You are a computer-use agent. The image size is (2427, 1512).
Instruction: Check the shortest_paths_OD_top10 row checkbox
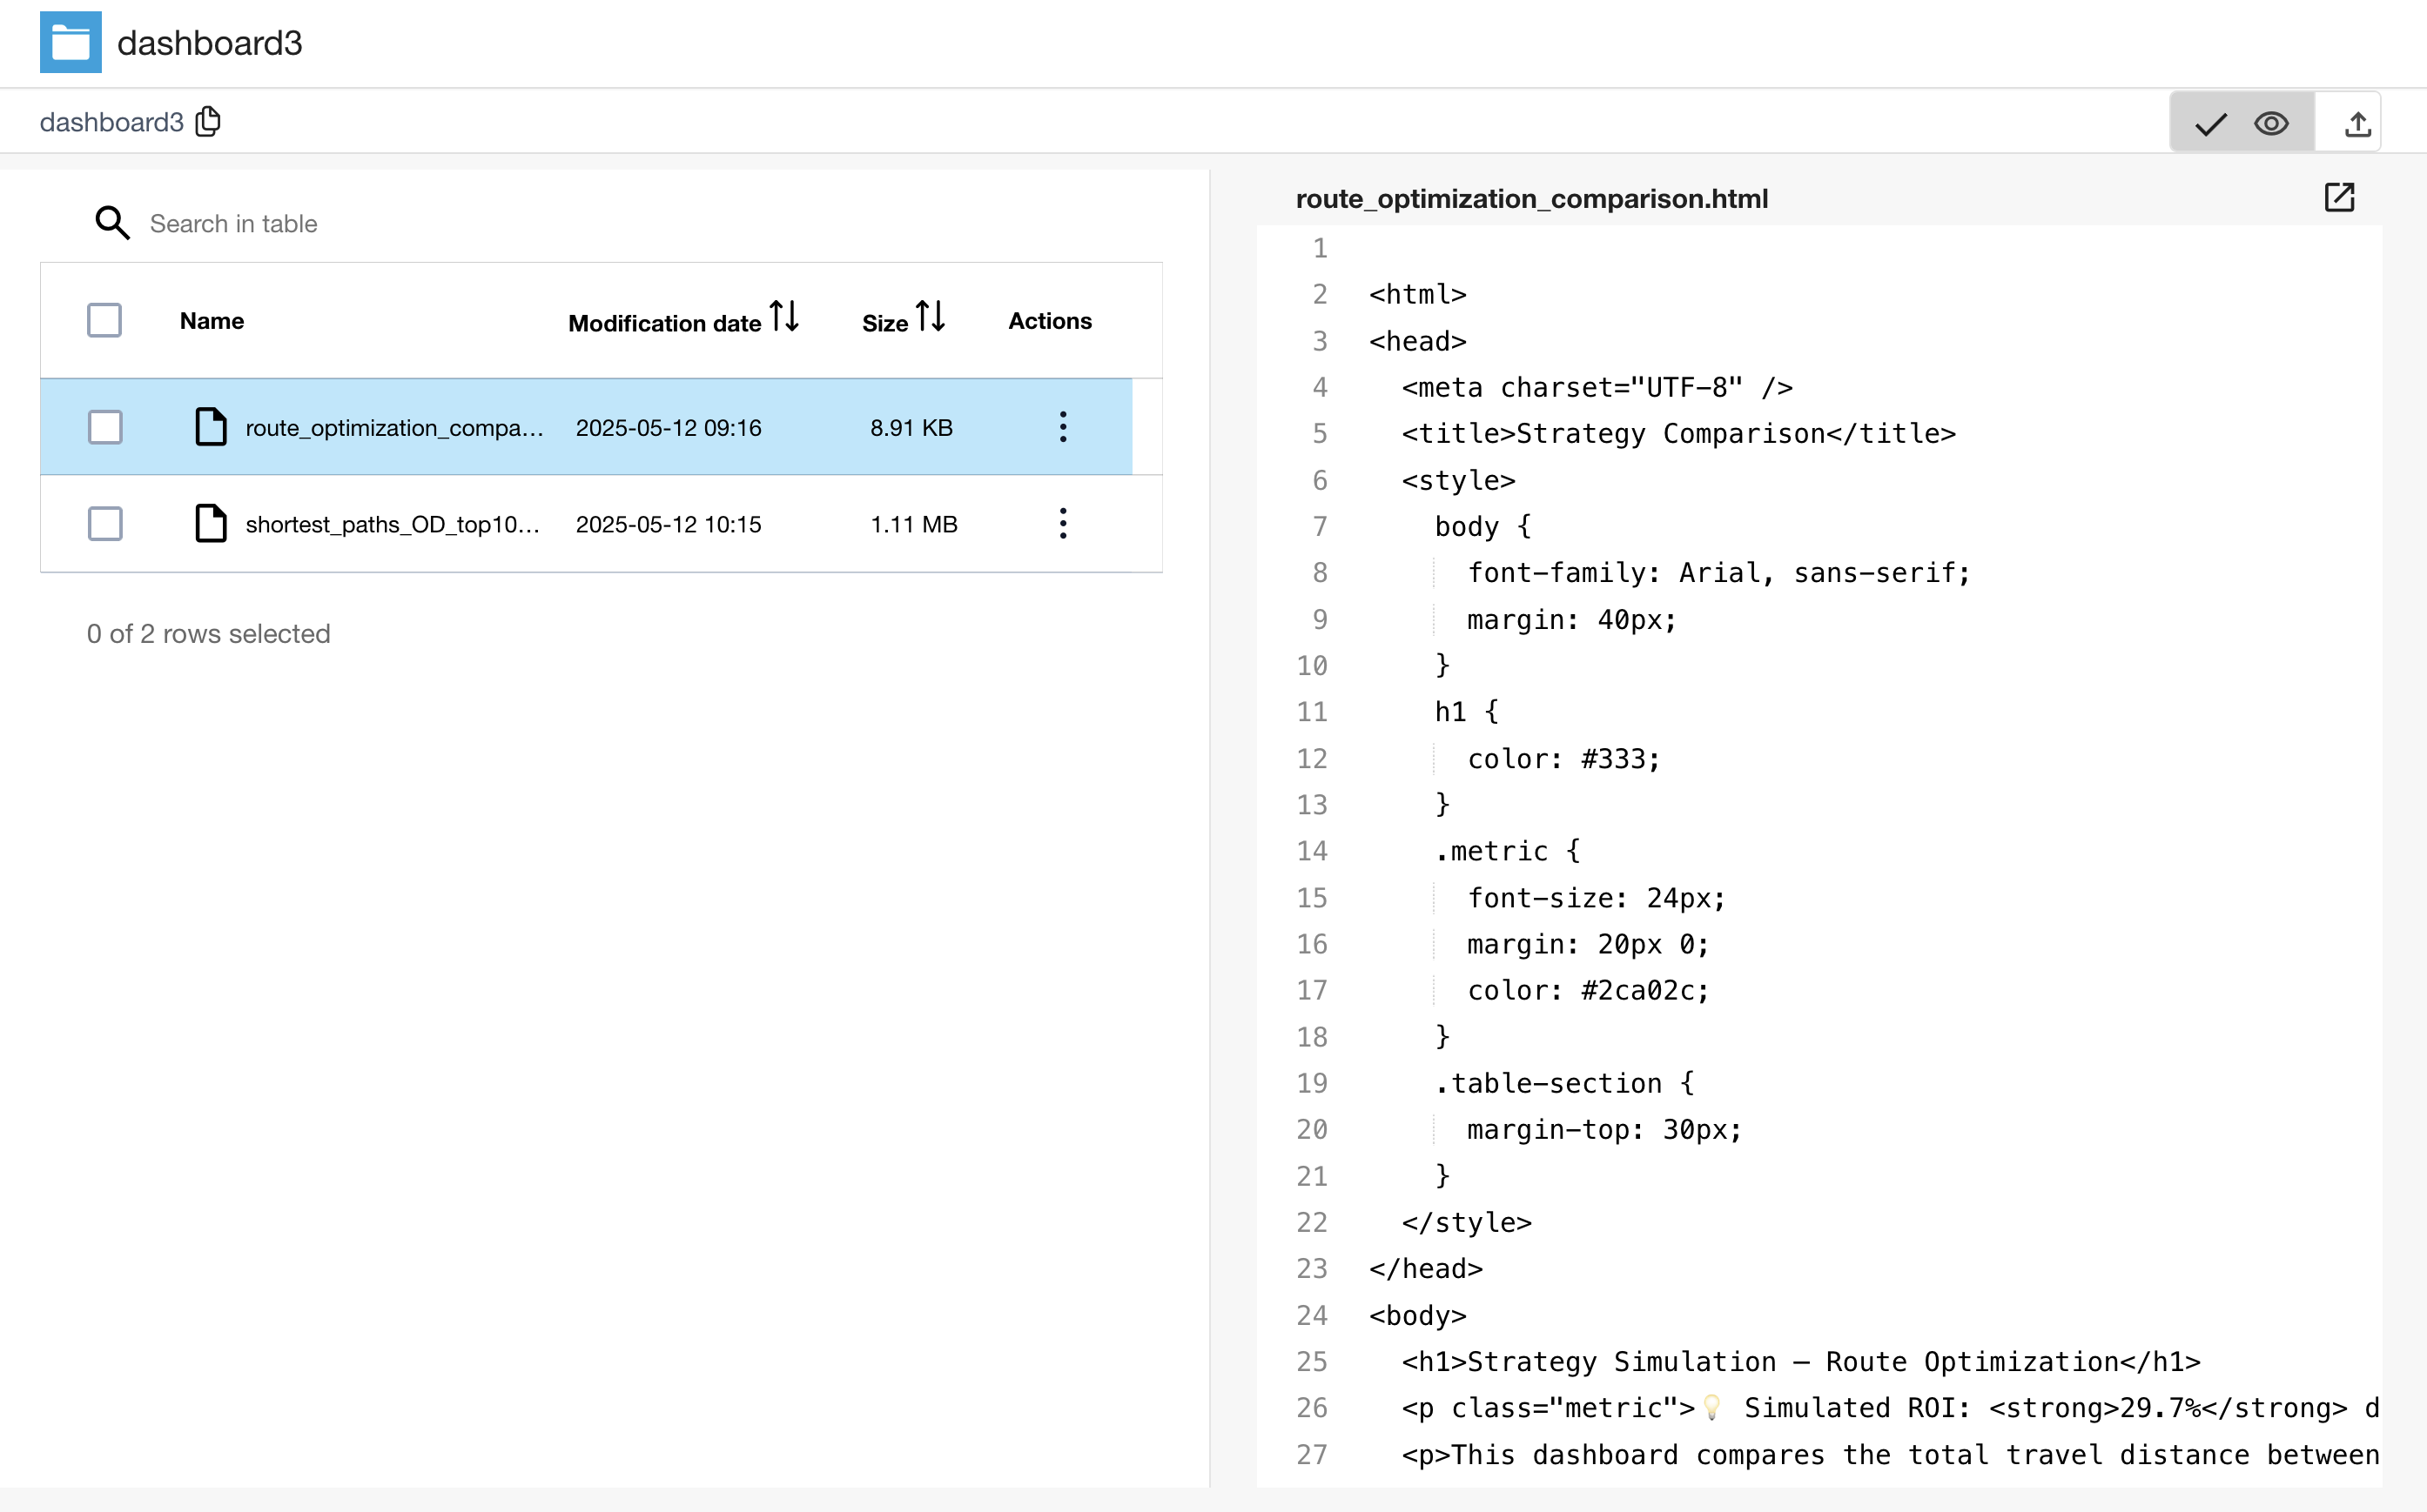[104, 523]
